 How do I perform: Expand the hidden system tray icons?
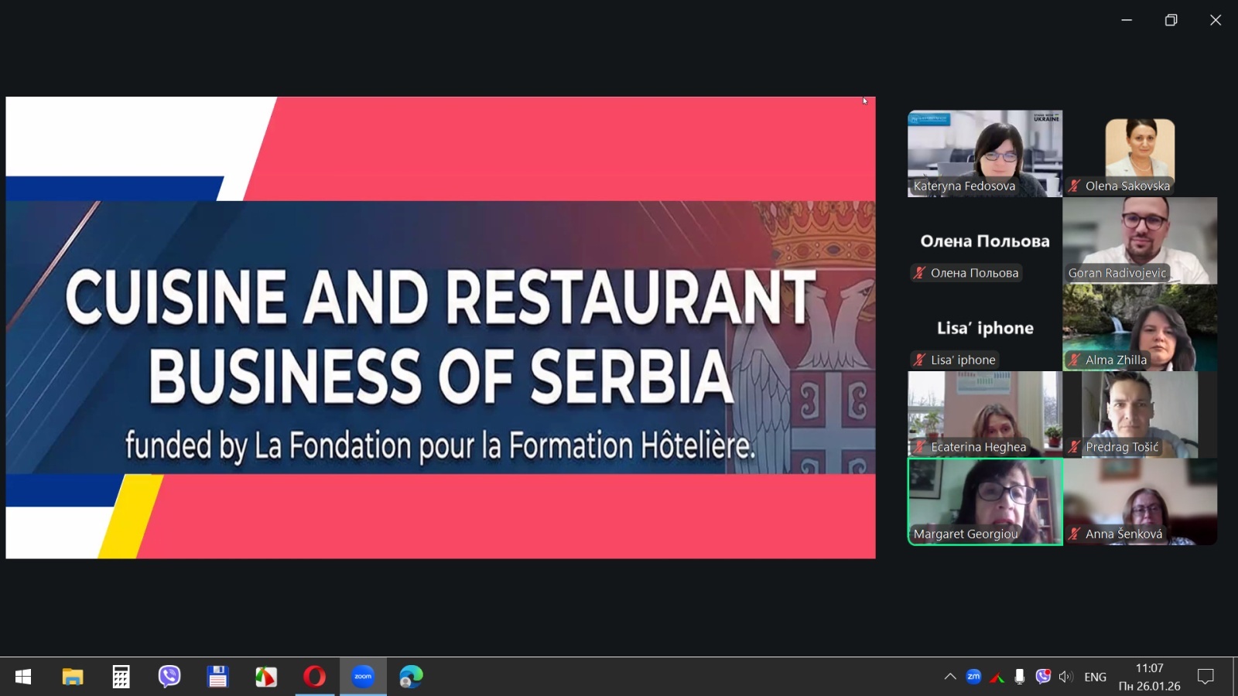coord(950,677)
